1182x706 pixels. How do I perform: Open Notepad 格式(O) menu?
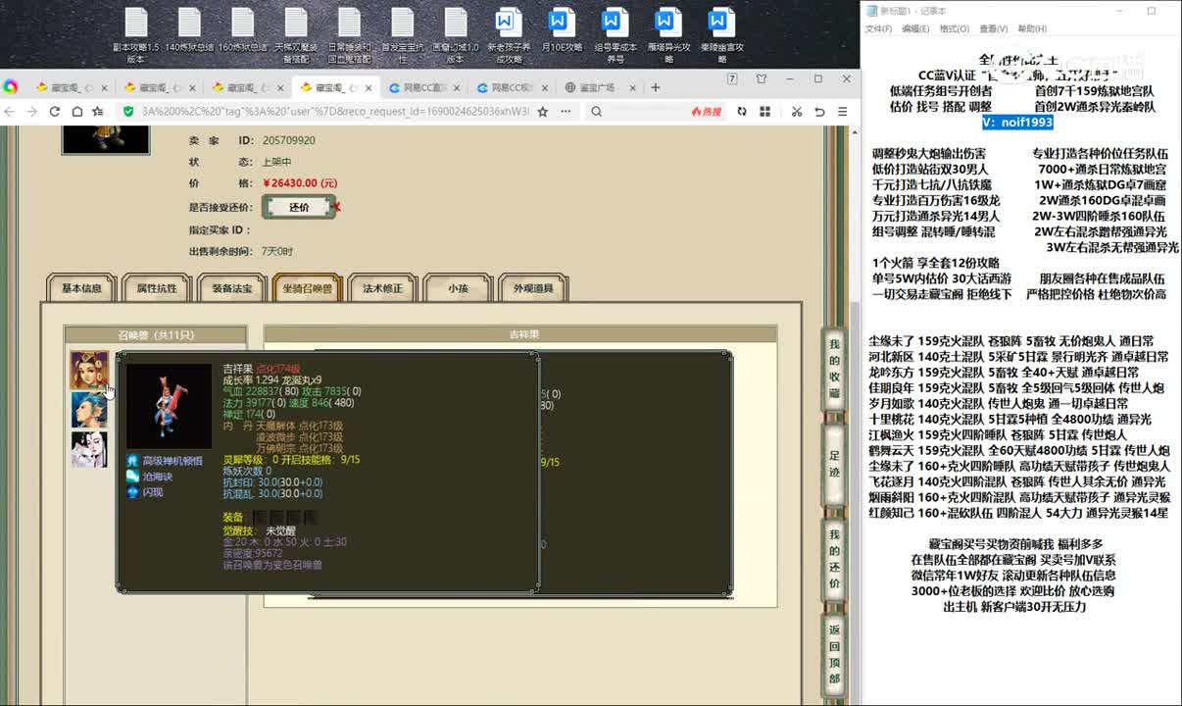955,29
